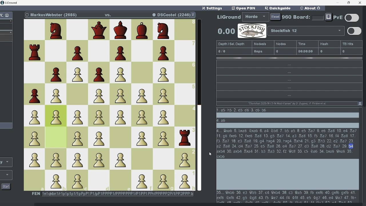Click the 960 Board number field
Viewport: 366px width, 206px height.
click(x=318, y=18)
